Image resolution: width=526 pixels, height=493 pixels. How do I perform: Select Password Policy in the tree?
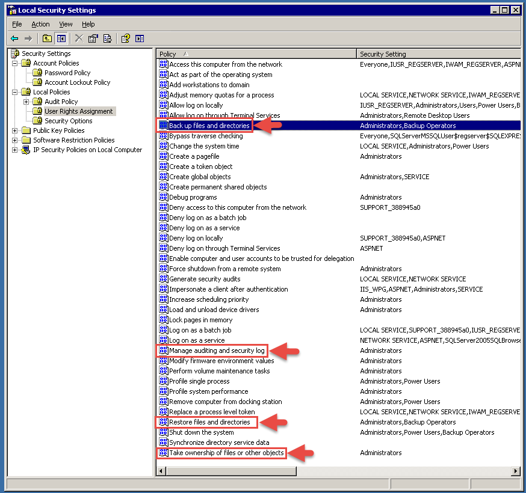point(67,73)
